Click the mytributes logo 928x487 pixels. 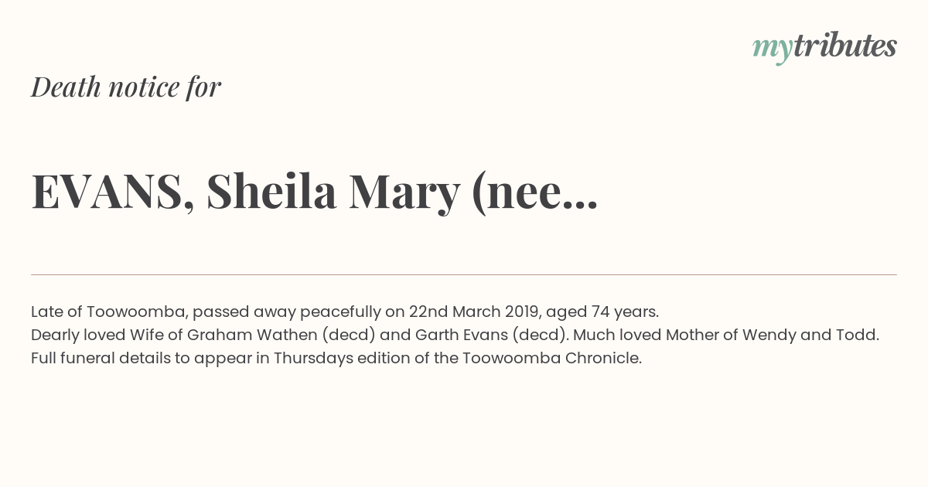[824, 47]
